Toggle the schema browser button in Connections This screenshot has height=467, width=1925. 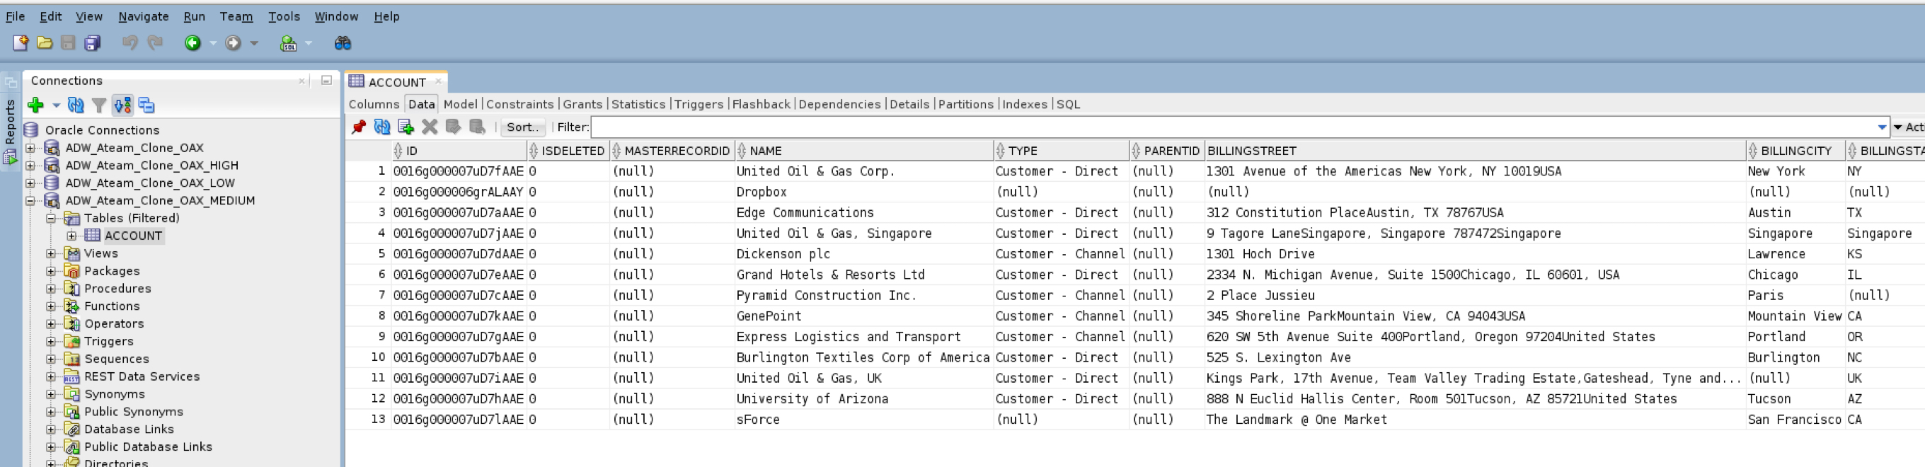pos(122,105)
